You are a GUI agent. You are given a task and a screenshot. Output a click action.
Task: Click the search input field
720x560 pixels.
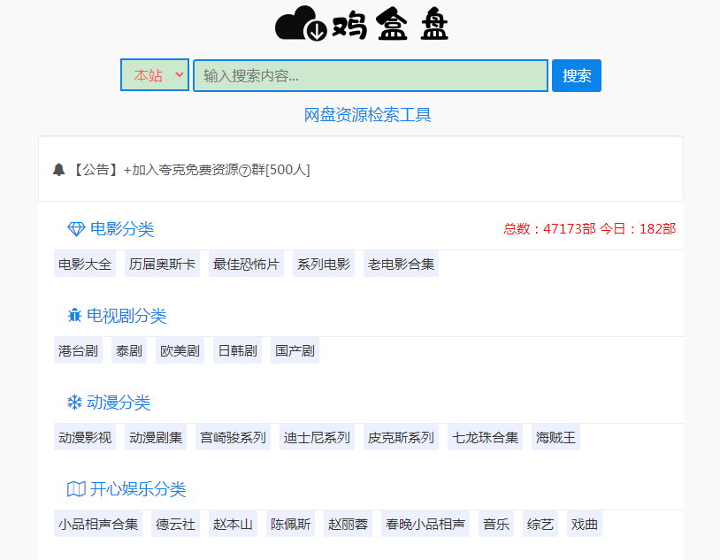tap(370, 75)
